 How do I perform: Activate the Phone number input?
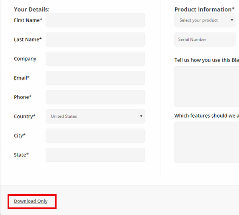[x=95, y=97]
